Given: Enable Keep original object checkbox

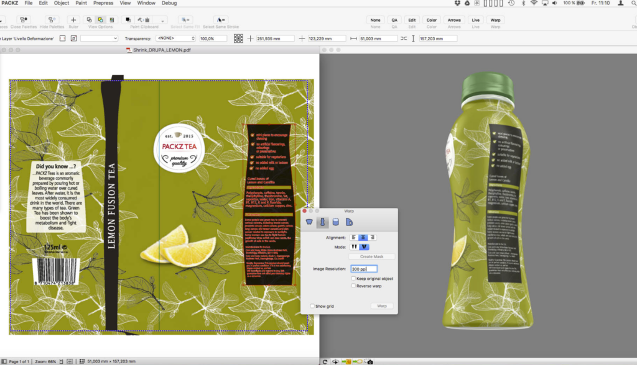Looking at the screenshot, I should point(353,279).
